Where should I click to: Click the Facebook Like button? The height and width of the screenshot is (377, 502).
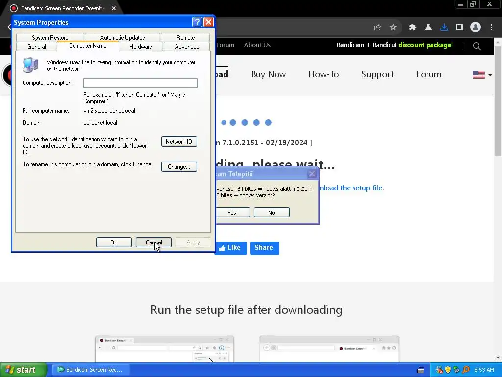[x=231, y=248]
